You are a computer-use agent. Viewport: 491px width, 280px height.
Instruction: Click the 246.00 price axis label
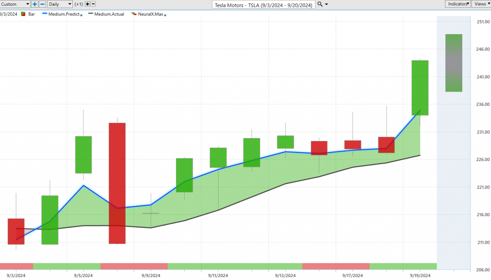pos(483,49)
